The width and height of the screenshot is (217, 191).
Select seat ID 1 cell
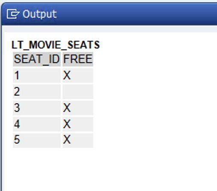click(x=37, y=75)
